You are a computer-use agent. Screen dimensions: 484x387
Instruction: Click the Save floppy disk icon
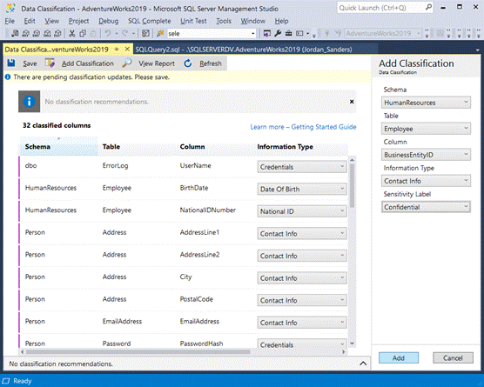pyautogui.click(x=11, y=63)
